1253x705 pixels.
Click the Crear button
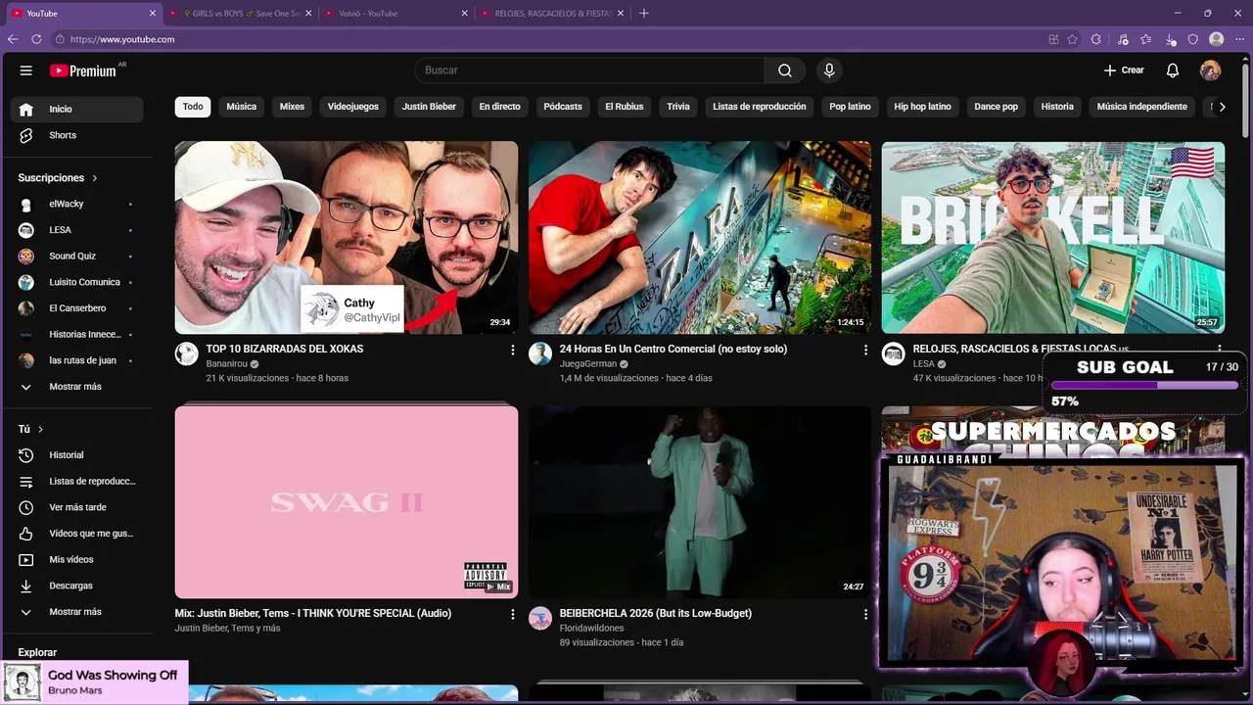tap(1124, 70)
